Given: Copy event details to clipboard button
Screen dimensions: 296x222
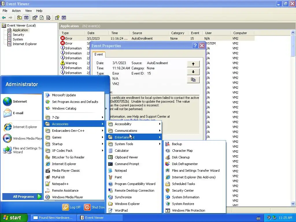Looking at the screenshot, I should [x=193, y=80].
